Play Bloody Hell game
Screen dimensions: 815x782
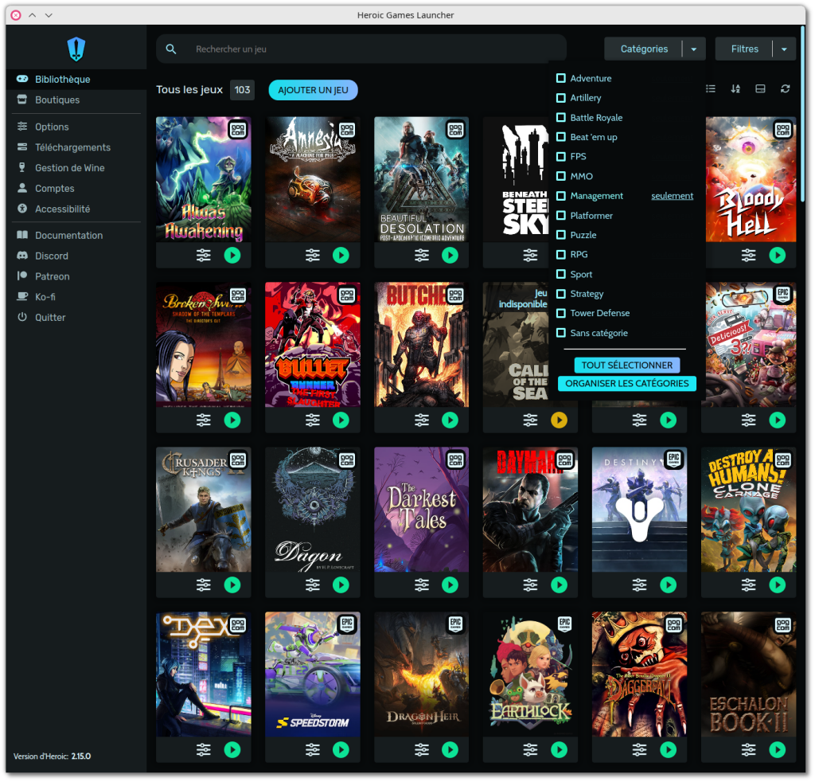coord(777,256)
